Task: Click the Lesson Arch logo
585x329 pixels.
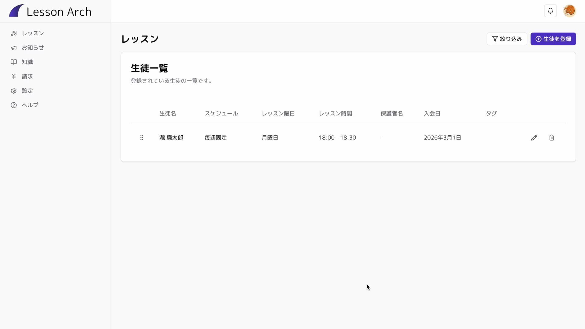Action: [50, 11]
